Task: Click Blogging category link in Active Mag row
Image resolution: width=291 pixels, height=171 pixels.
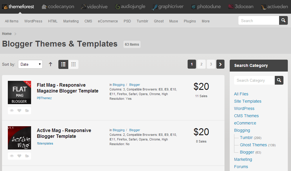Action: click(118, 130)
